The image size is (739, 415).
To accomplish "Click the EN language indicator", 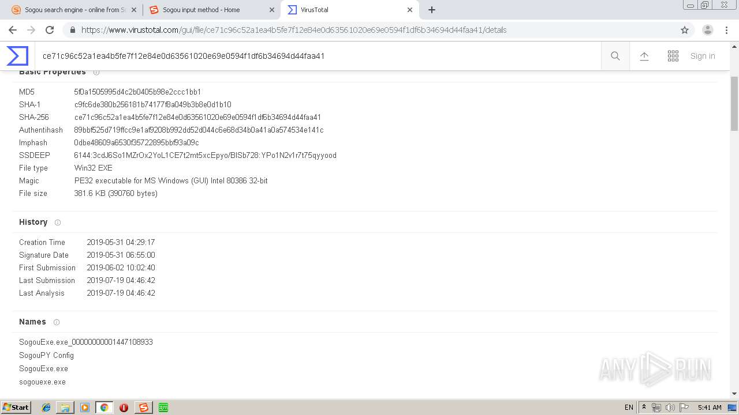I will [629, 408].
